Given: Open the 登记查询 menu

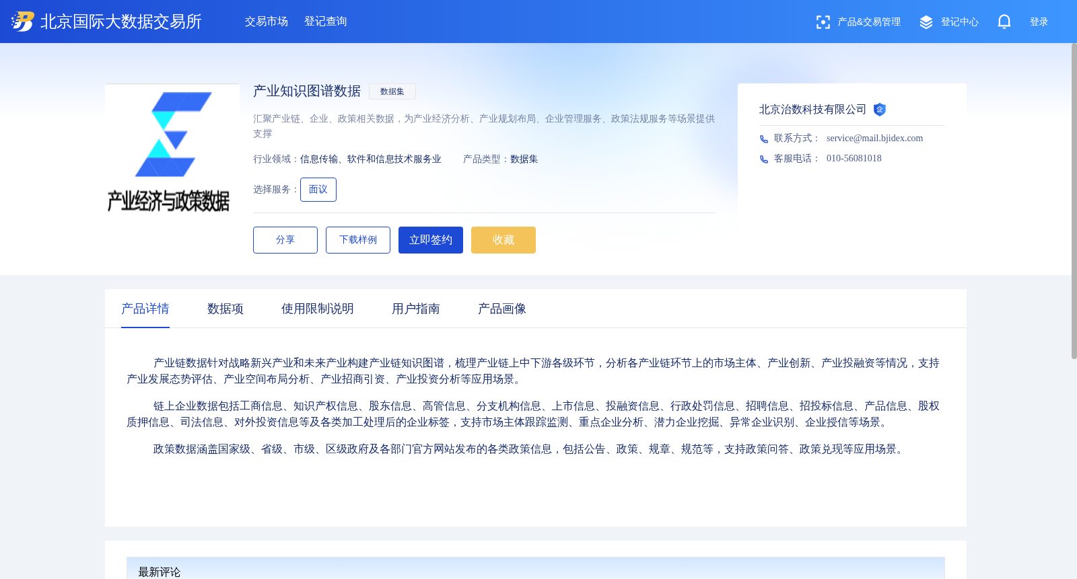Looking at the screenshot, I should (x=326, y=22).
